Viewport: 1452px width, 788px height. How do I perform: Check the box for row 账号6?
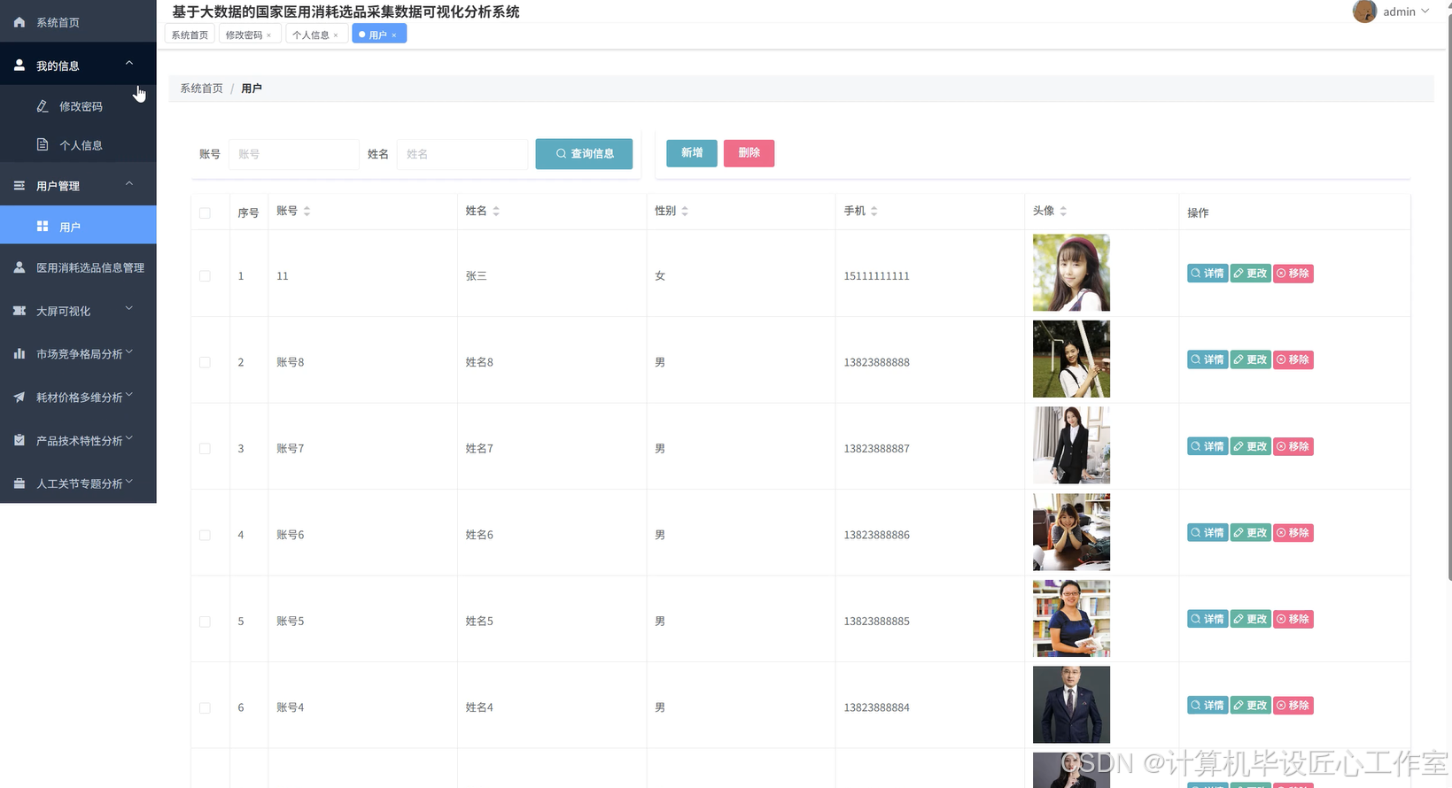205,535
